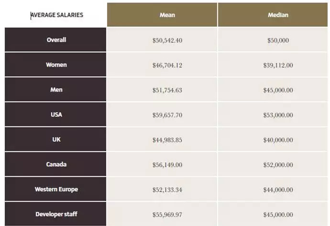Select the Mean column header
Viewport: 330px width, 226px height.
(x=167, y=15)
